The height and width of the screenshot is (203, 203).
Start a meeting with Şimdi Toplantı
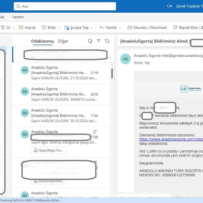[190, 6]
